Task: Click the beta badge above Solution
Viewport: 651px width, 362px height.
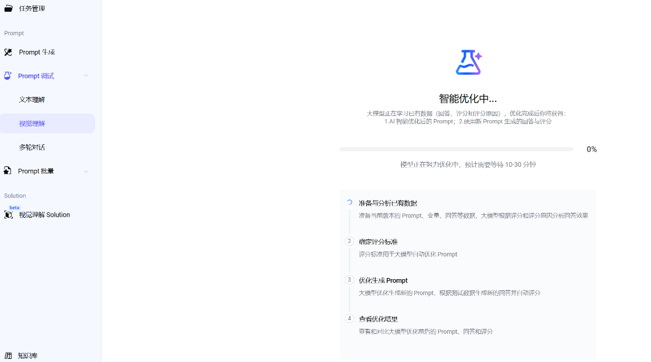Action: pyautogui.click(x=15, y=207)
